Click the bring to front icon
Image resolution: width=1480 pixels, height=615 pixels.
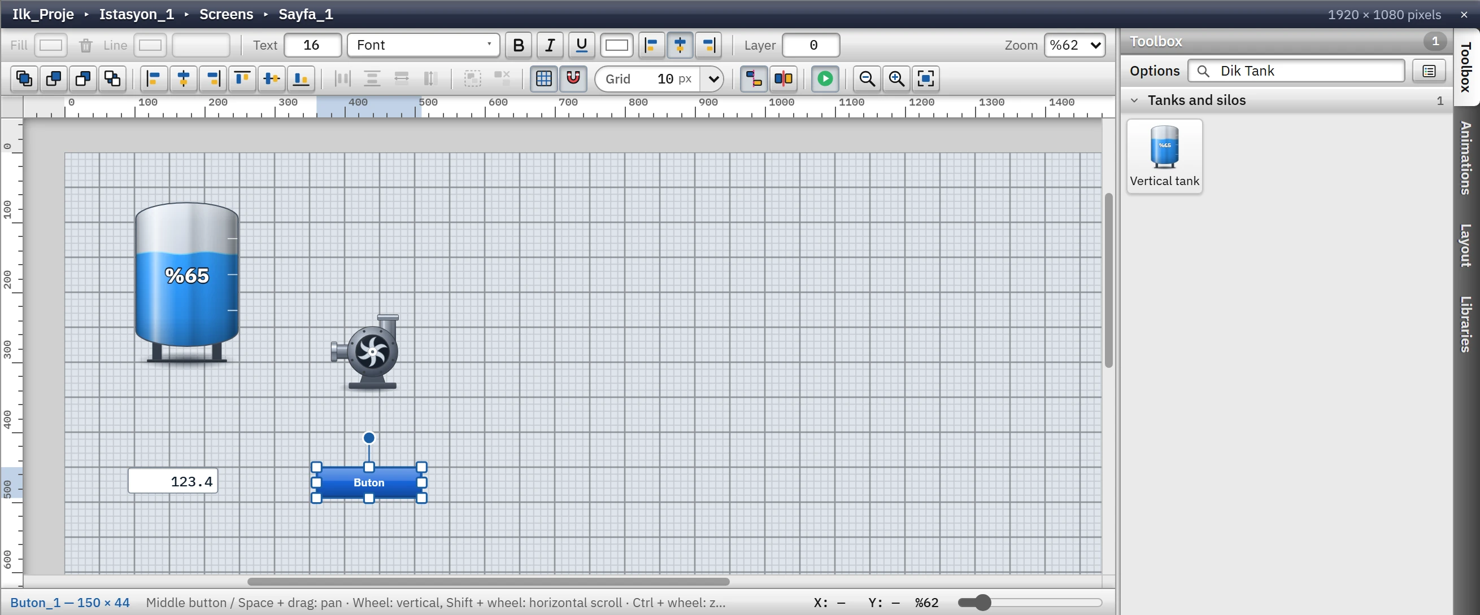(24, 78)
